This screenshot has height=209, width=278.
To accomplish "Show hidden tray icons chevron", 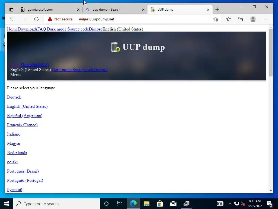I will [230, 204].
